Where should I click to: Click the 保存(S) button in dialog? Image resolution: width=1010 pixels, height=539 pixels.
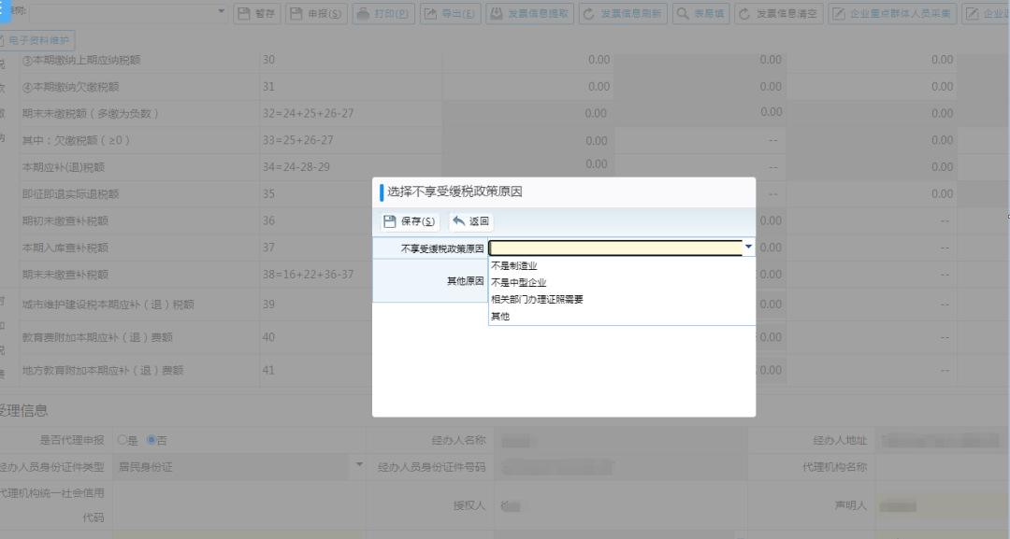pos(410,221)
